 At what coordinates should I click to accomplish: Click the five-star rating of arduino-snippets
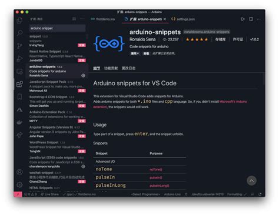click(x=197, y=39)
